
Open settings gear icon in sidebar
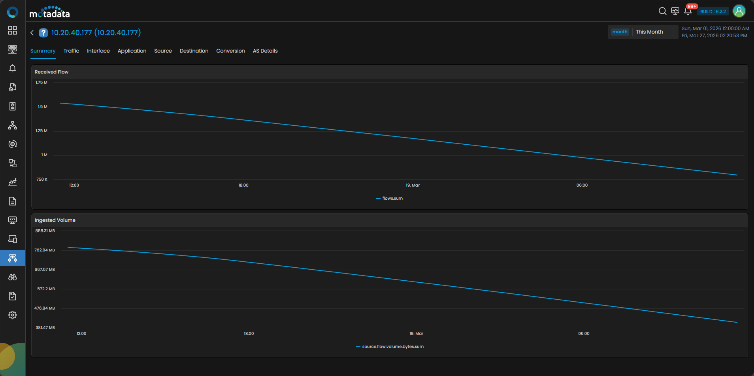coord(13,315)
